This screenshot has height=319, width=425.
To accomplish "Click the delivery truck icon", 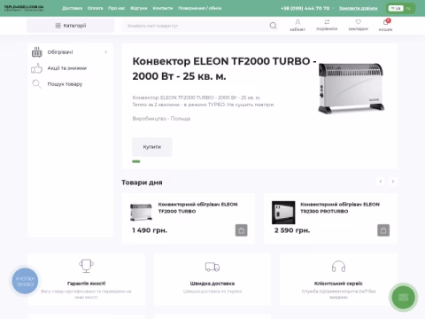I will click(212, 267).
